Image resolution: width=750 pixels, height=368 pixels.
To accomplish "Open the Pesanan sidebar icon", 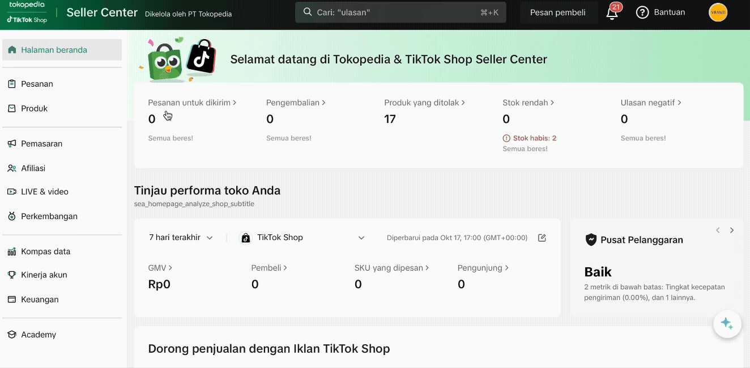I will click(x=10, y=84).
